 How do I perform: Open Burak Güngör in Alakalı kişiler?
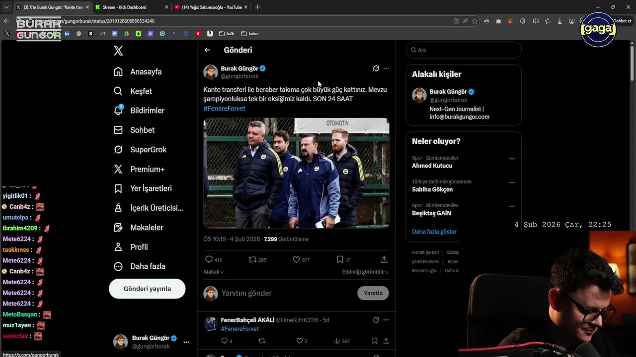448,92
